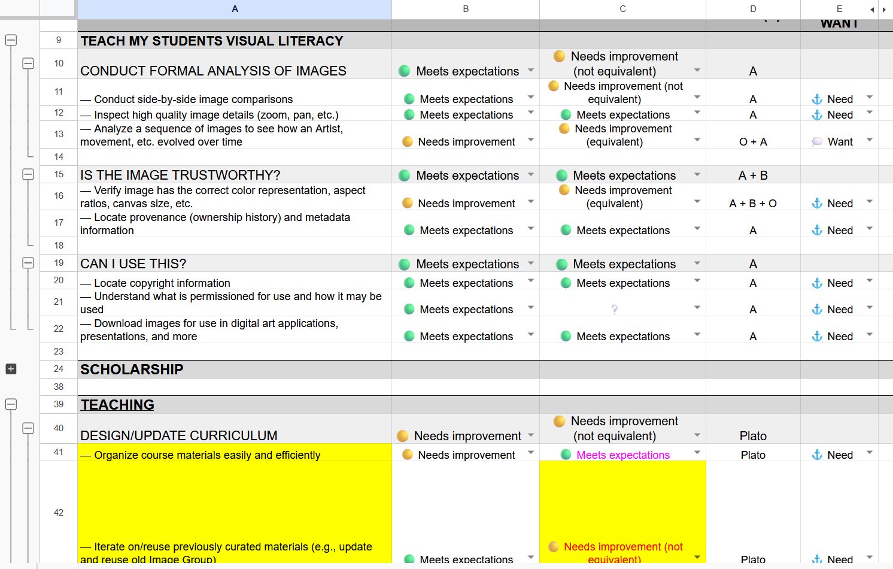Click anchor 'Need' chip in row 20
This screenshot has height=569, width=893.
coord(833,283)
